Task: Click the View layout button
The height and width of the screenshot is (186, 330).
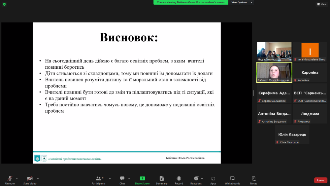Action: tap(322, 4)
